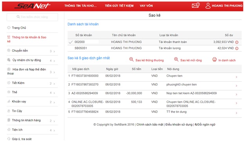Image resolution: width=245 pixels, height=152 pixels.
Task: Click the Thông tin khách hàng icon
Action: click(9, 120)
